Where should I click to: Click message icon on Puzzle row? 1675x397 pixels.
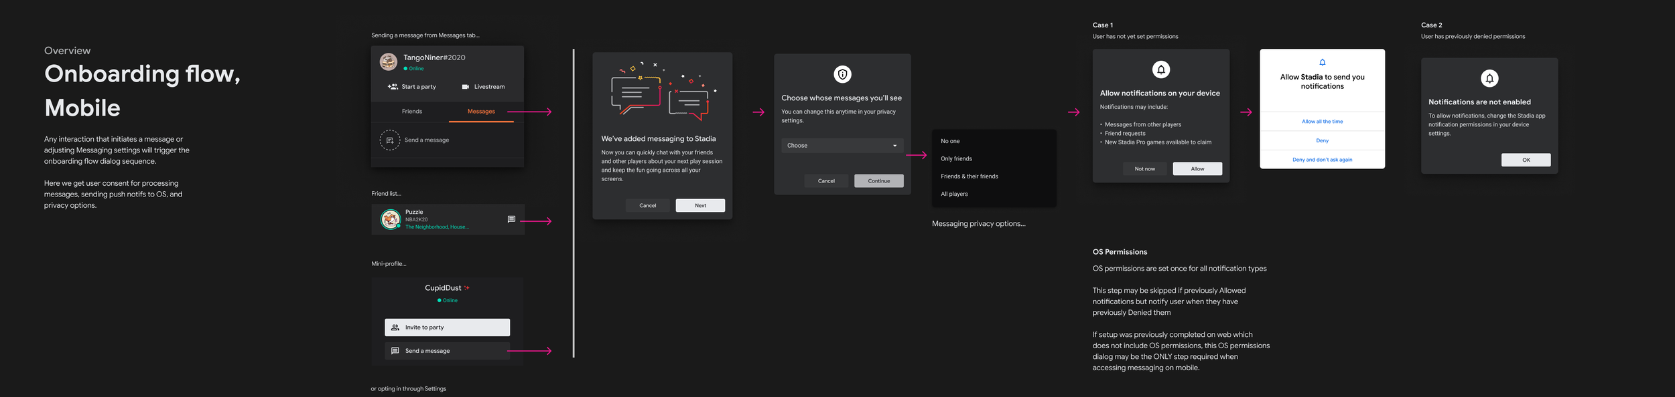pos(511,219)
